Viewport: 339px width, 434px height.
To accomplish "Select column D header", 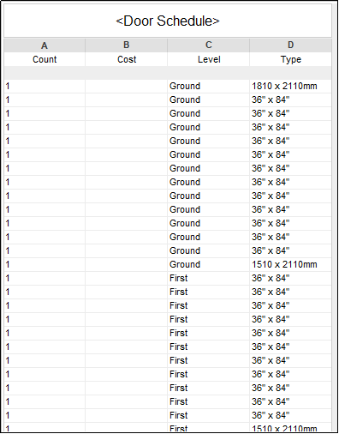I will click(290, 45).
